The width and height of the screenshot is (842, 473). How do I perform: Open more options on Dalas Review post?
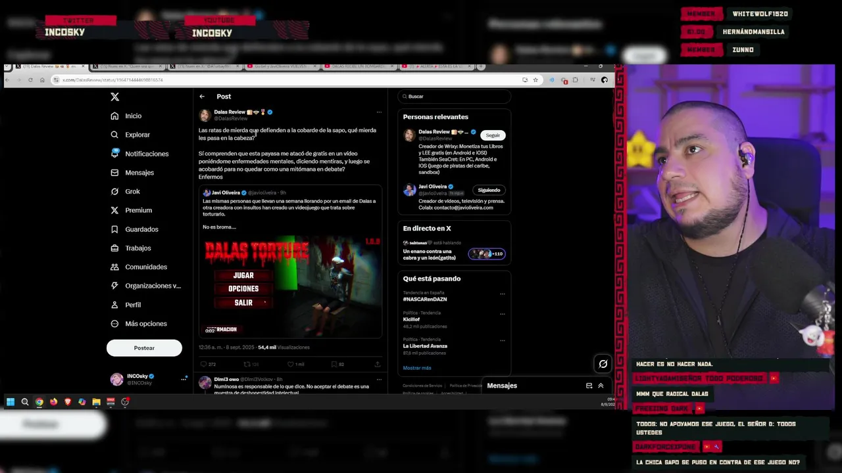[379, 112]
